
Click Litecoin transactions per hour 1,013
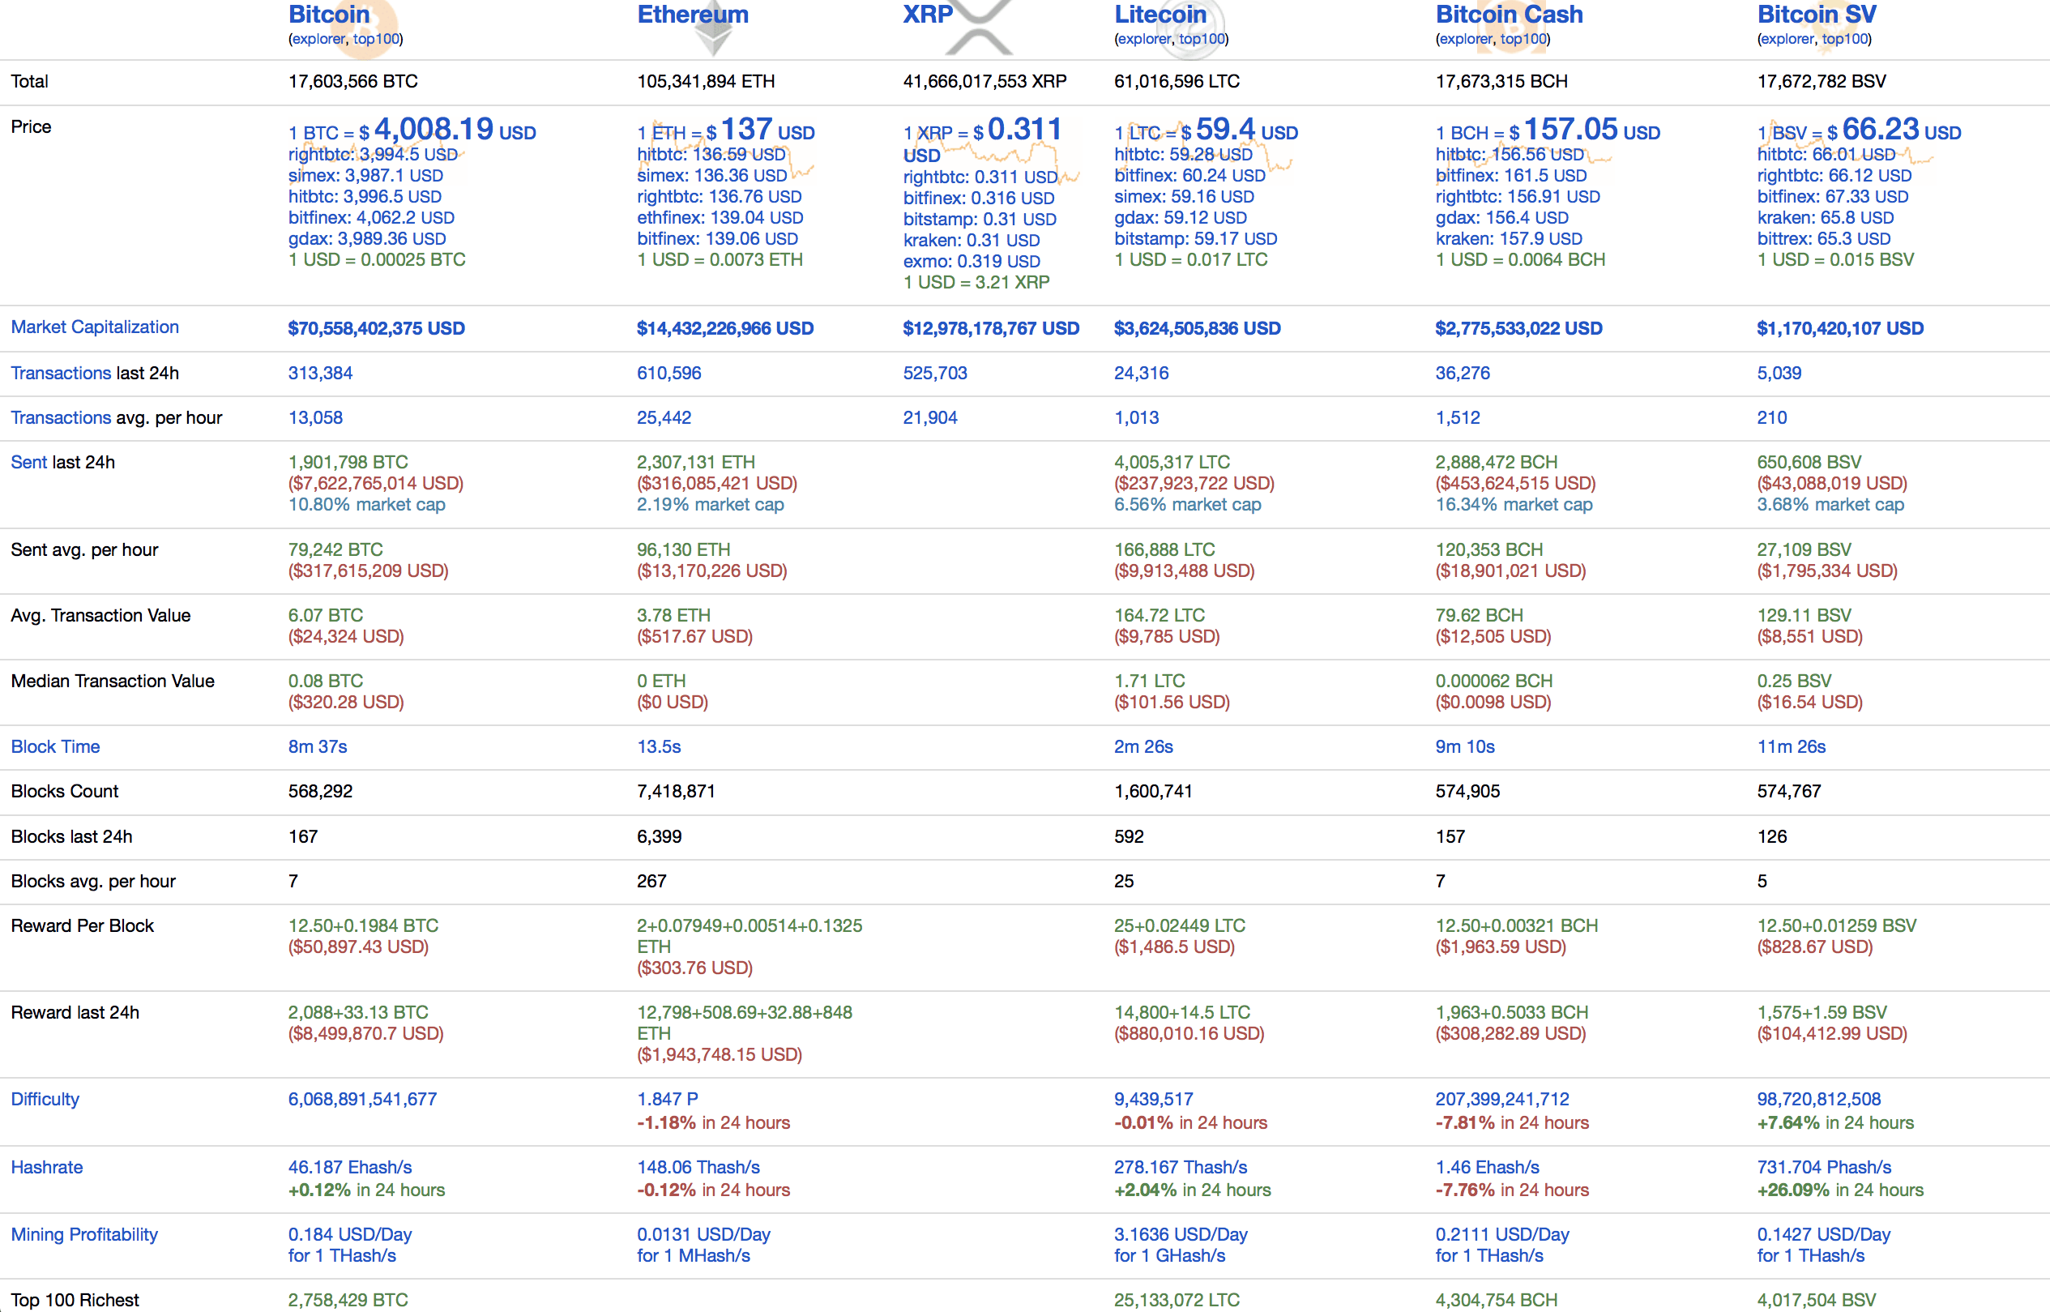point(1136,417)
